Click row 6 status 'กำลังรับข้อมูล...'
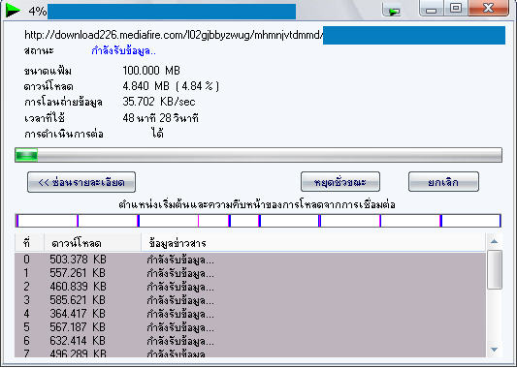517x368 pixels. click(x=180, y=341)
